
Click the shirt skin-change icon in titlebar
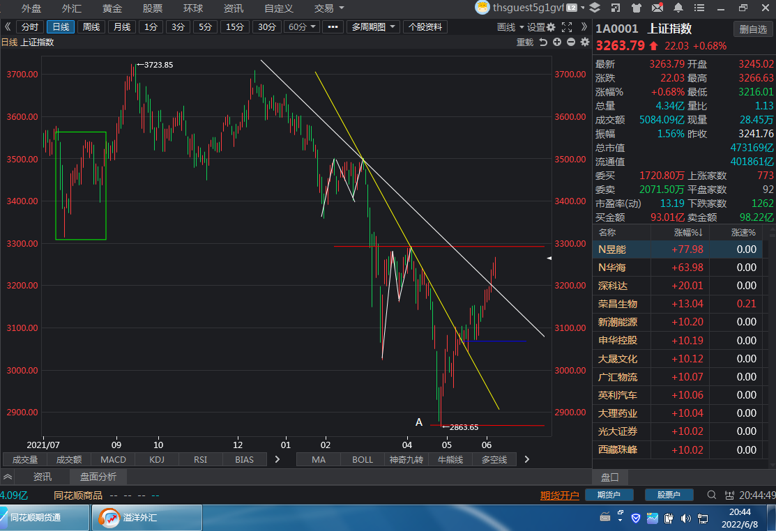tap(637, 8)
